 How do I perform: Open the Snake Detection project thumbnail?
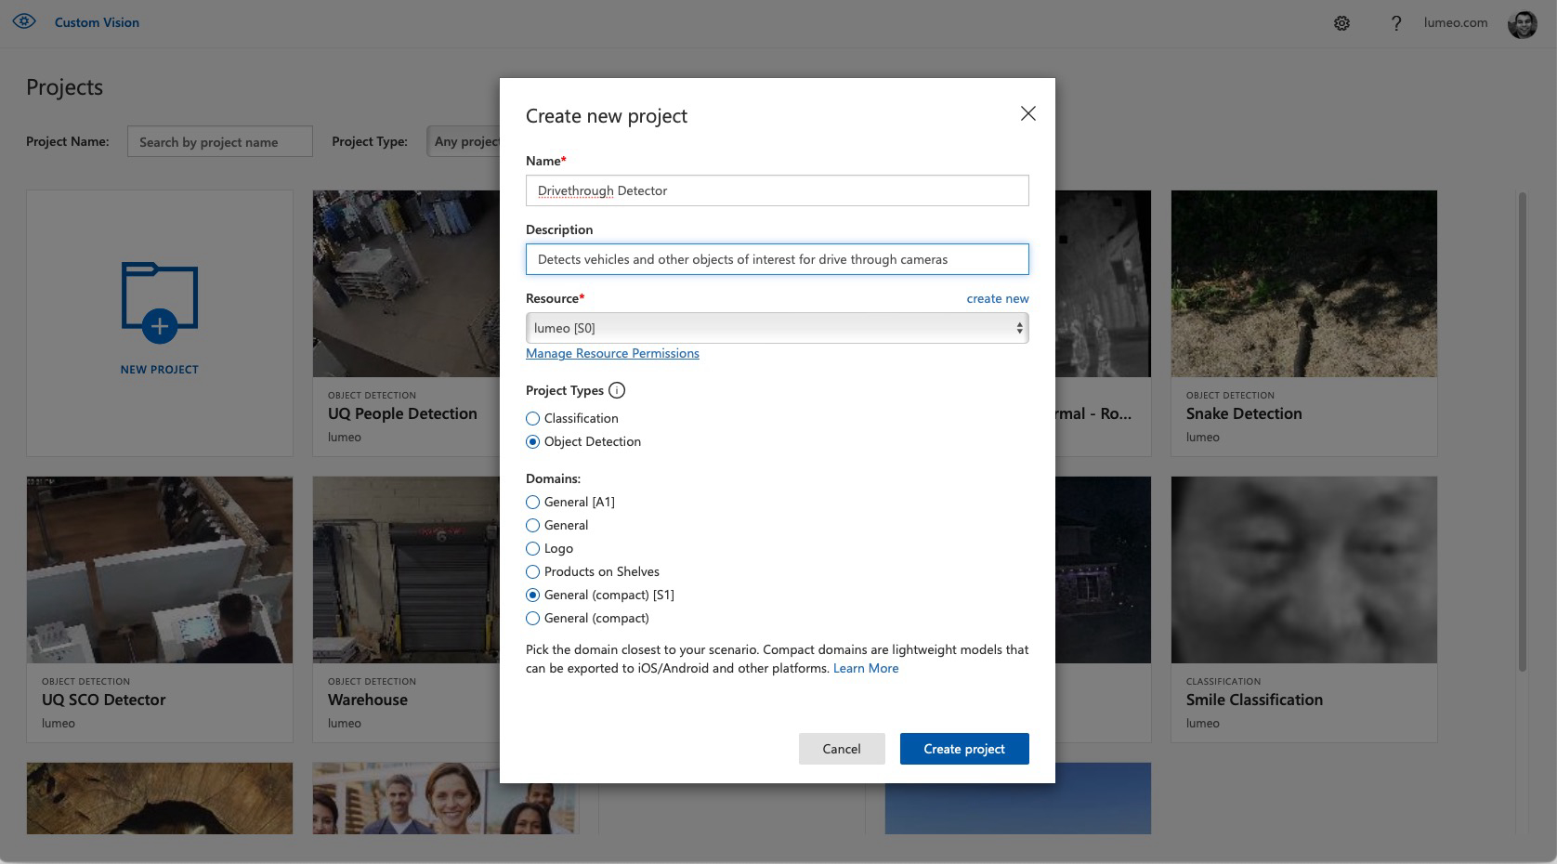tap(1303, 283)
